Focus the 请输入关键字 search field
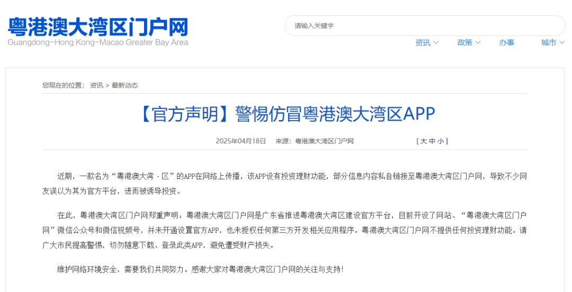The height and width of the screenshot is (292, 572). (425, 25)
